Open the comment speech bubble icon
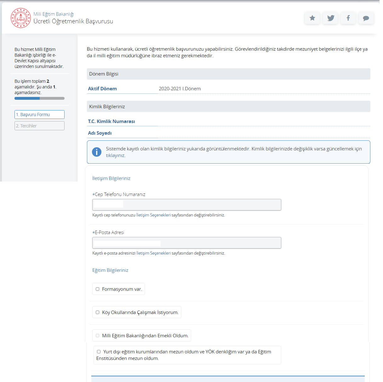 (x=366, y=18)
